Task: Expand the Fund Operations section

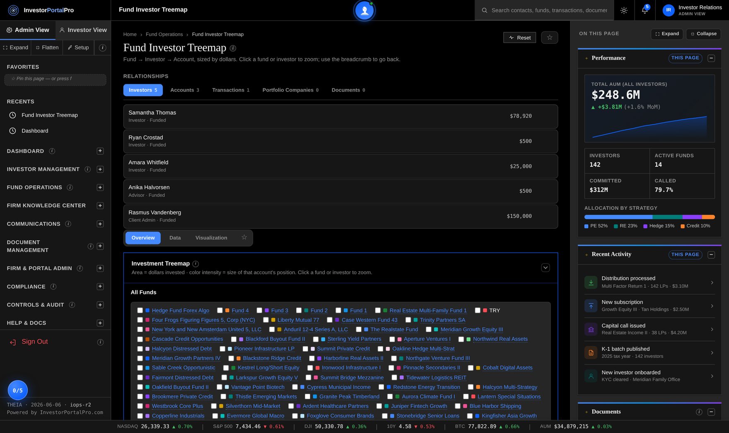Action: [x=100, y=187]
